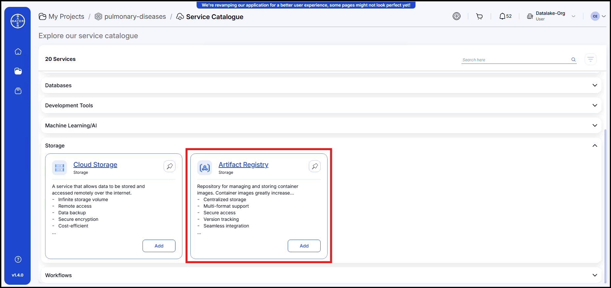Go to My Projects breadcrumb
The width and height of the screenshot is (611, 288).
point(66,16)
